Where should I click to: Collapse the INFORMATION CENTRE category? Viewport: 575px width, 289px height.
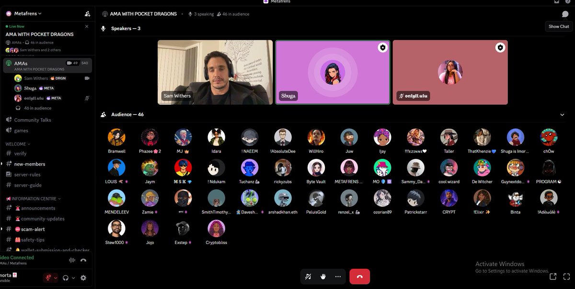pos(34,199)
